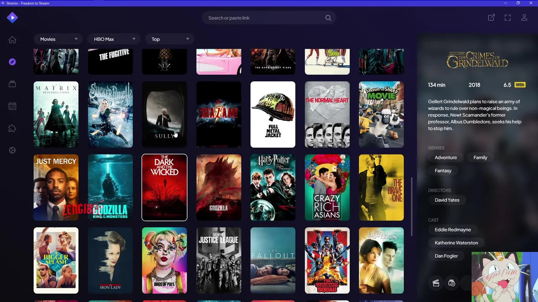This screenshot has height=302, width=538.
Task: Click cast member Eddie Redmayne
Action: (x=453, y=230)
